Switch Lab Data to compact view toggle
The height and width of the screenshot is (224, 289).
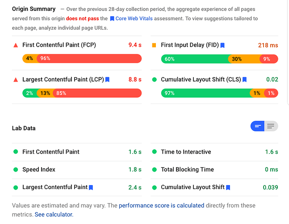(257, 126)
